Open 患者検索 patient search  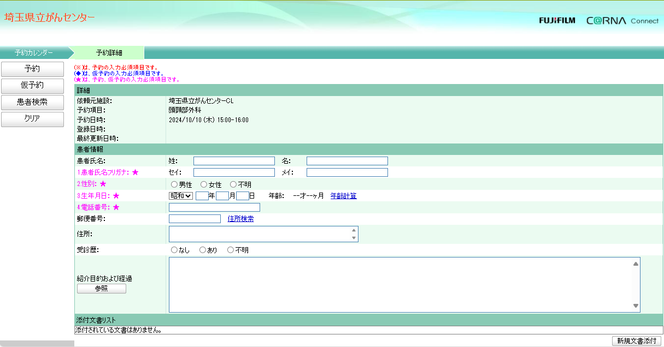[x=32, y=102]
